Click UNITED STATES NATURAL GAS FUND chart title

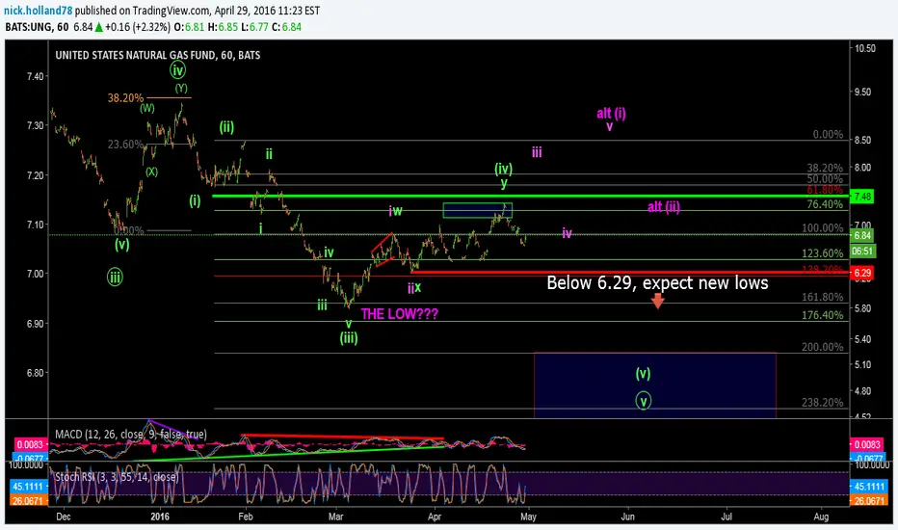(x=157, y=55)
